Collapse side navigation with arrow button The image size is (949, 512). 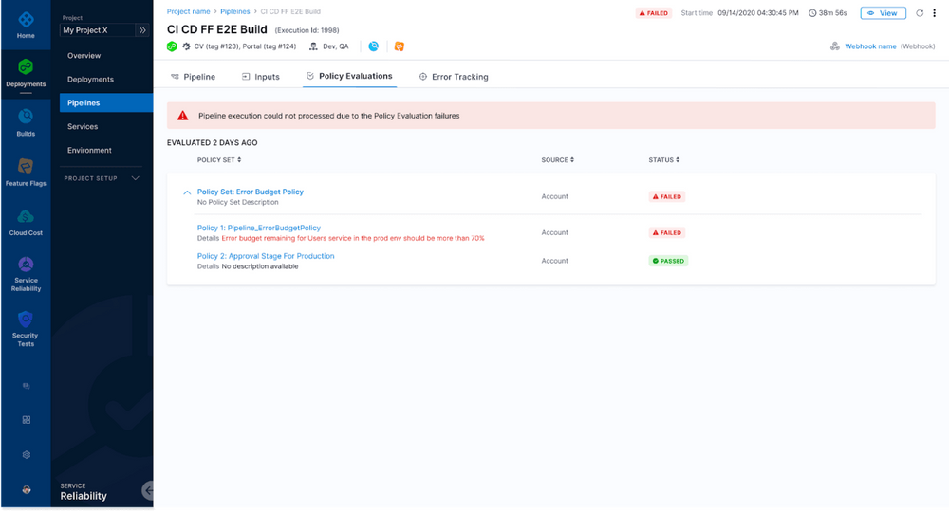(148, 490)
